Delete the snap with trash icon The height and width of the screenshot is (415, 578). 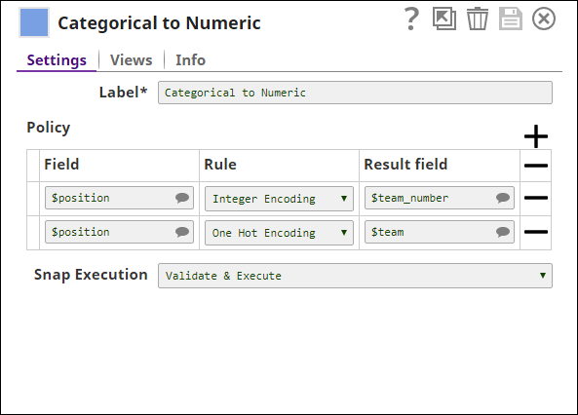pos(478,19)
